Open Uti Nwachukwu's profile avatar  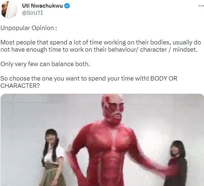[9, 9]
